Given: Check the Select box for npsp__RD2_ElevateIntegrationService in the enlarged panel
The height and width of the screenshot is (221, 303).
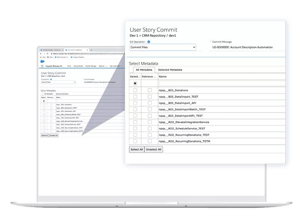Looking at the screenshot, I should tap(135, 122).
